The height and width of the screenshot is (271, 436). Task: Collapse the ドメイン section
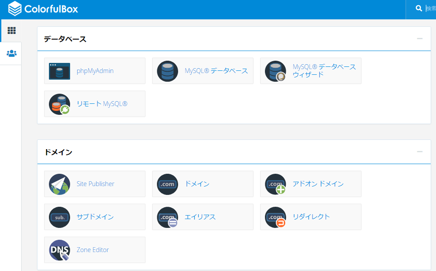click(x=419, y=152)
